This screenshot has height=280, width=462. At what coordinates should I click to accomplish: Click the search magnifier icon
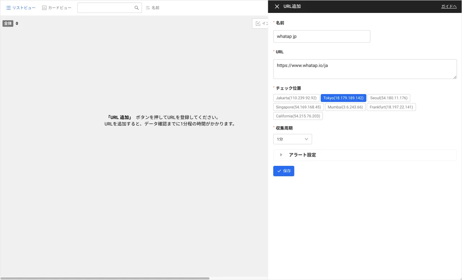tap(137, 8)
